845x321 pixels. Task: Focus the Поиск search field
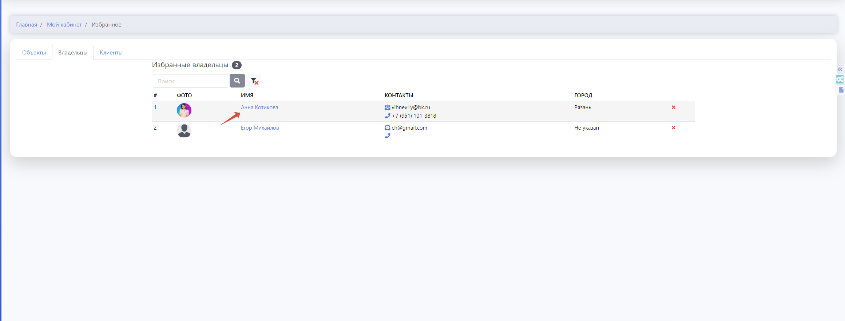click(x=190, y=81)
